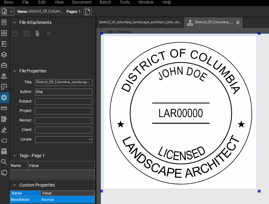This screenshot has height=204, width=269.
Task: Open the File menu
Action: pyautogui.click(x=25, y=2)
